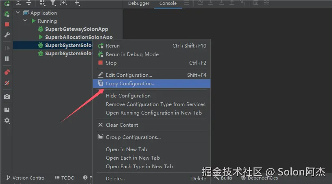Select the highlighted SuperbSystemSolon service row
Screen dimensions: 332x184
53,45
